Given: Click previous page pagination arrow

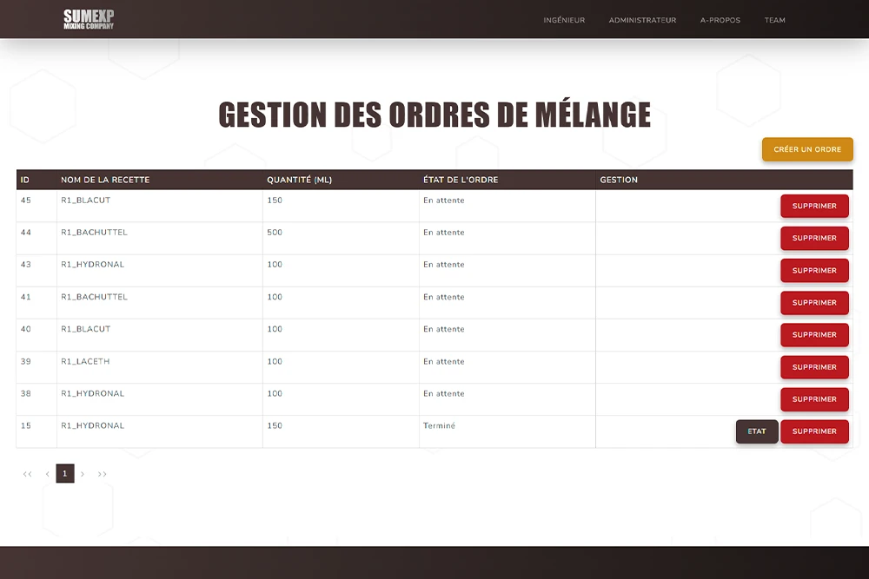Looking at the screenshot, I should click(x=47, y=474).
